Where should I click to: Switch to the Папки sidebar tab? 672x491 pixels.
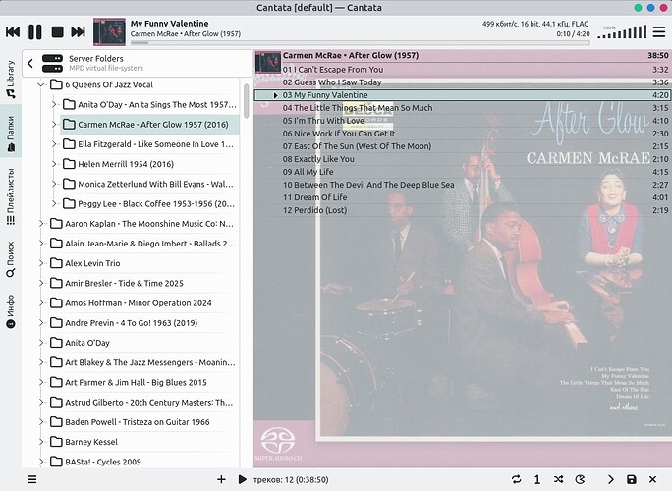point(11,134)
